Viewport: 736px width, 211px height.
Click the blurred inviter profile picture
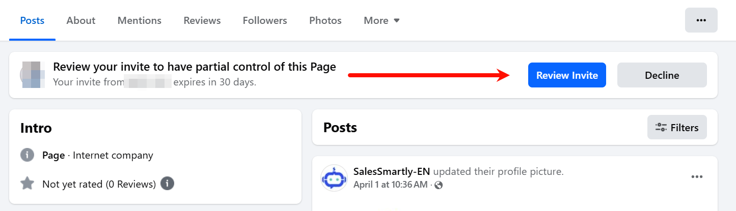click(x=32, y=75)
